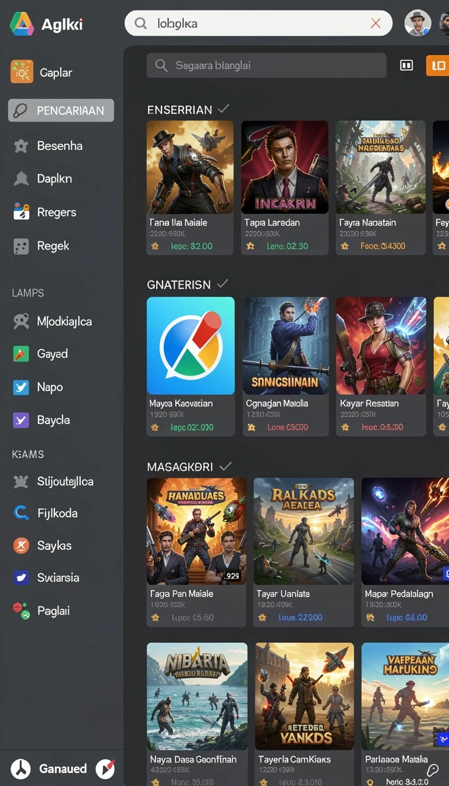
Task: Select the Besenha gear icon
Action: [21, 146]
